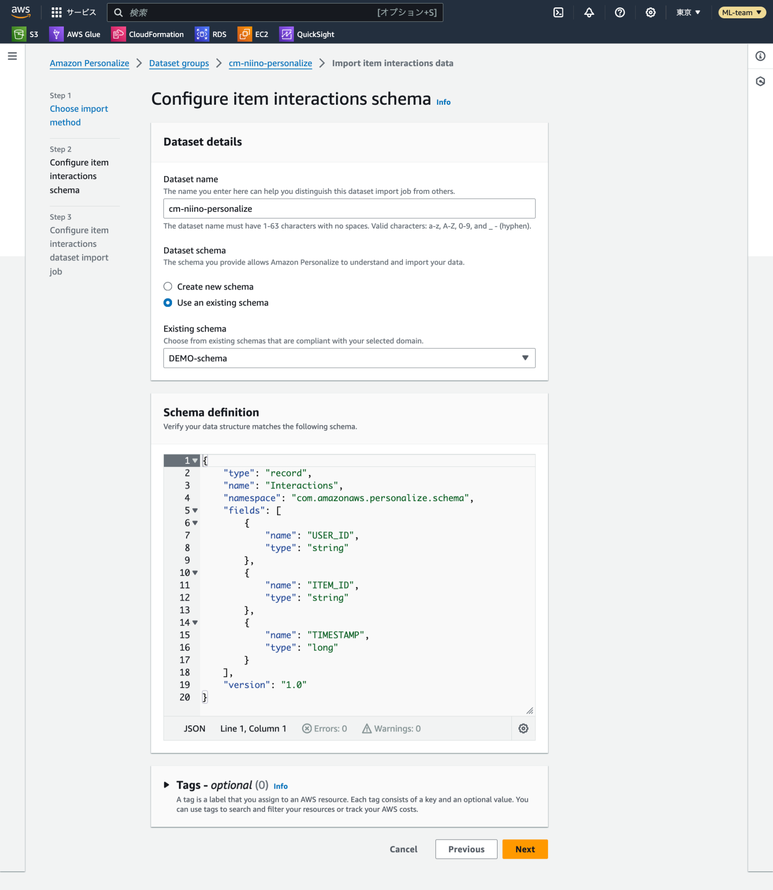
Task: Expand the Tags optional section
Action: click(166, 785)
